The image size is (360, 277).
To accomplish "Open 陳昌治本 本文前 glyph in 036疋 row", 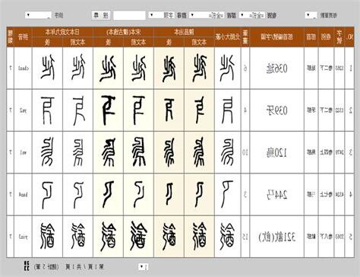I will click(x=200, y=68).
